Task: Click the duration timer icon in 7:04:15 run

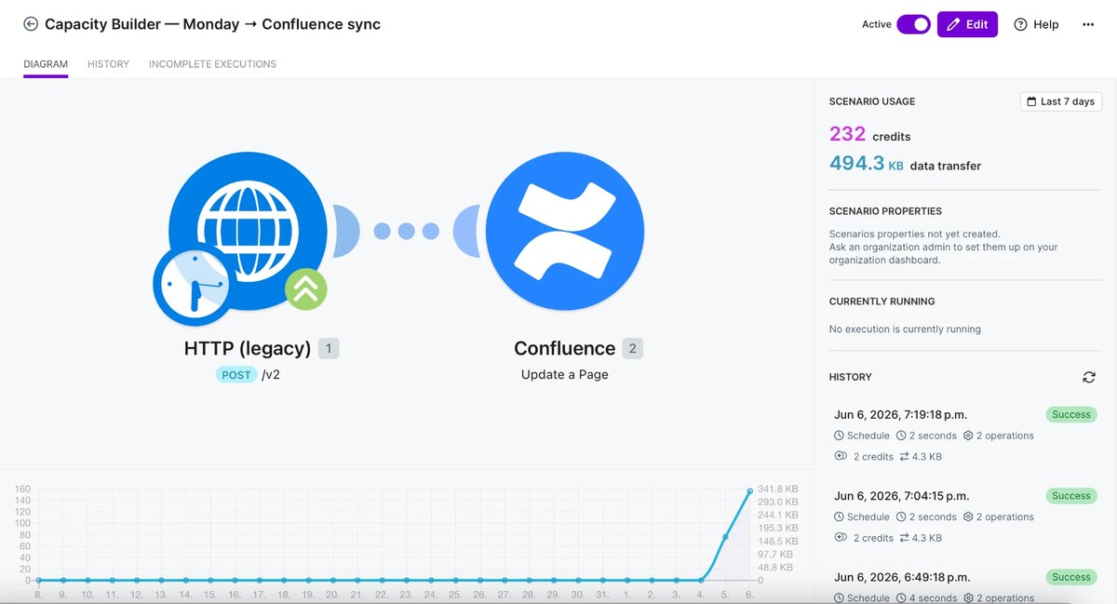Action: point(901,517)
